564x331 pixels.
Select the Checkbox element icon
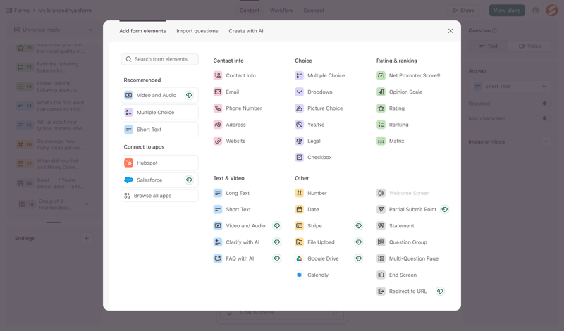click(x=299, y=158)
